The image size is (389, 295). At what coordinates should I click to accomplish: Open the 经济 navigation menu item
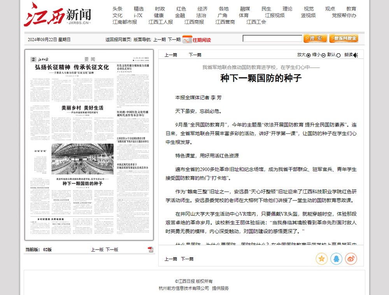202,9
